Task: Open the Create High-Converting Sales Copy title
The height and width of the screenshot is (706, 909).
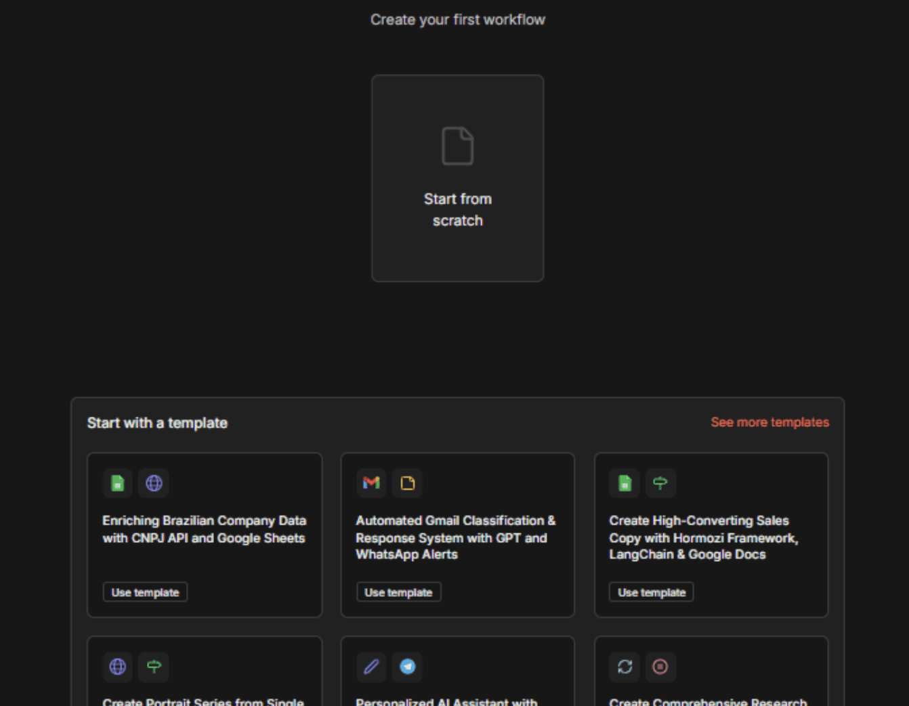Action: 703,537
